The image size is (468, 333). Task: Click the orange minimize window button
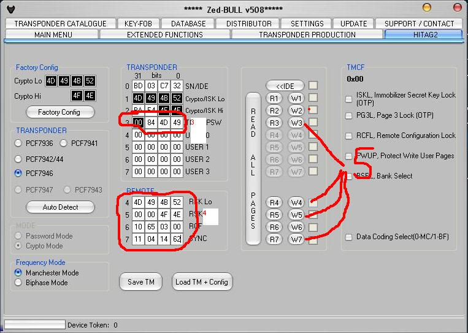427,7
